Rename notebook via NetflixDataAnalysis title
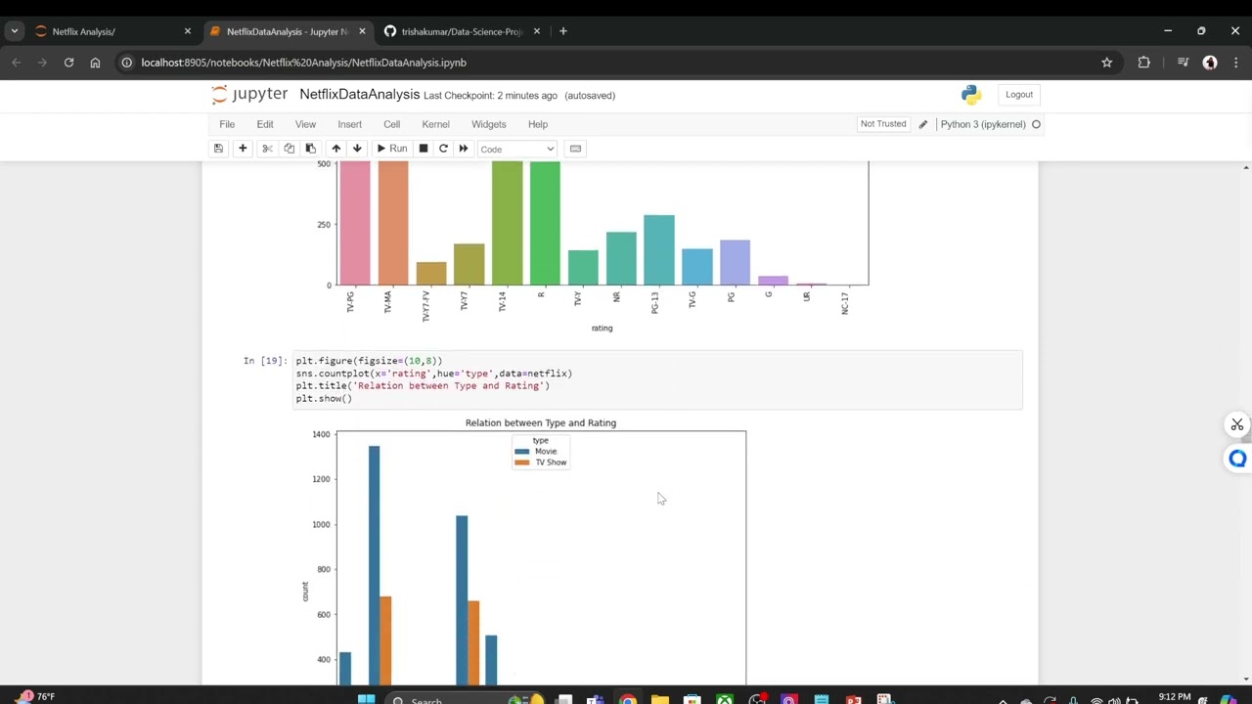Screen dimensions: 1252x704 [359, 95]
